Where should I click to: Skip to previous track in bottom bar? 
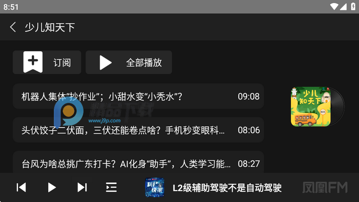click(21, 188)
